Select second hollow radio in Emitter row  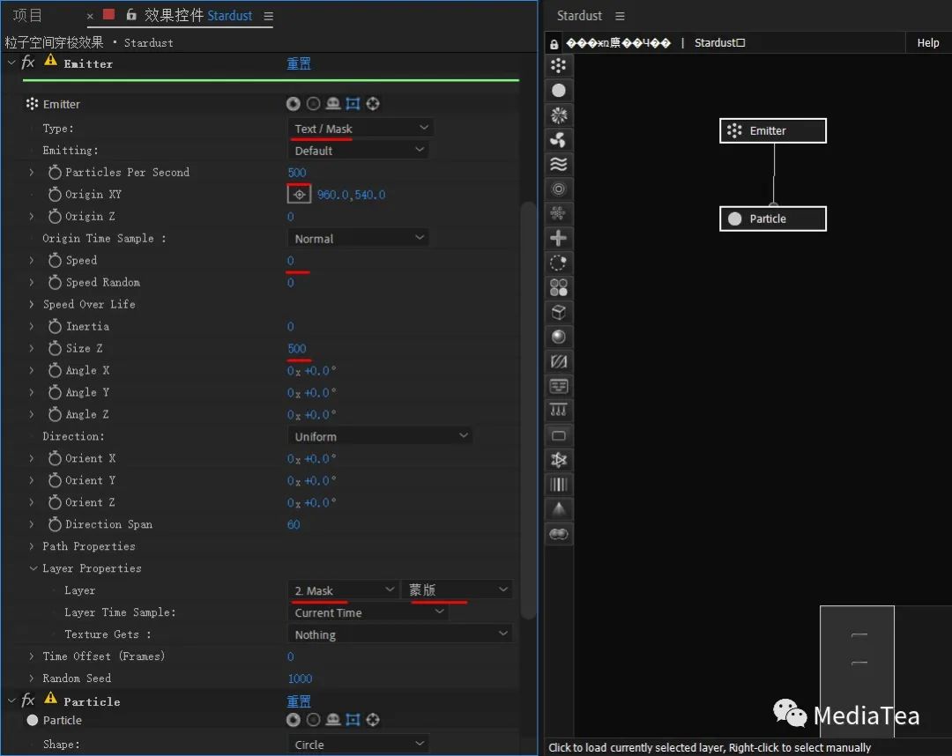[313, 104]
